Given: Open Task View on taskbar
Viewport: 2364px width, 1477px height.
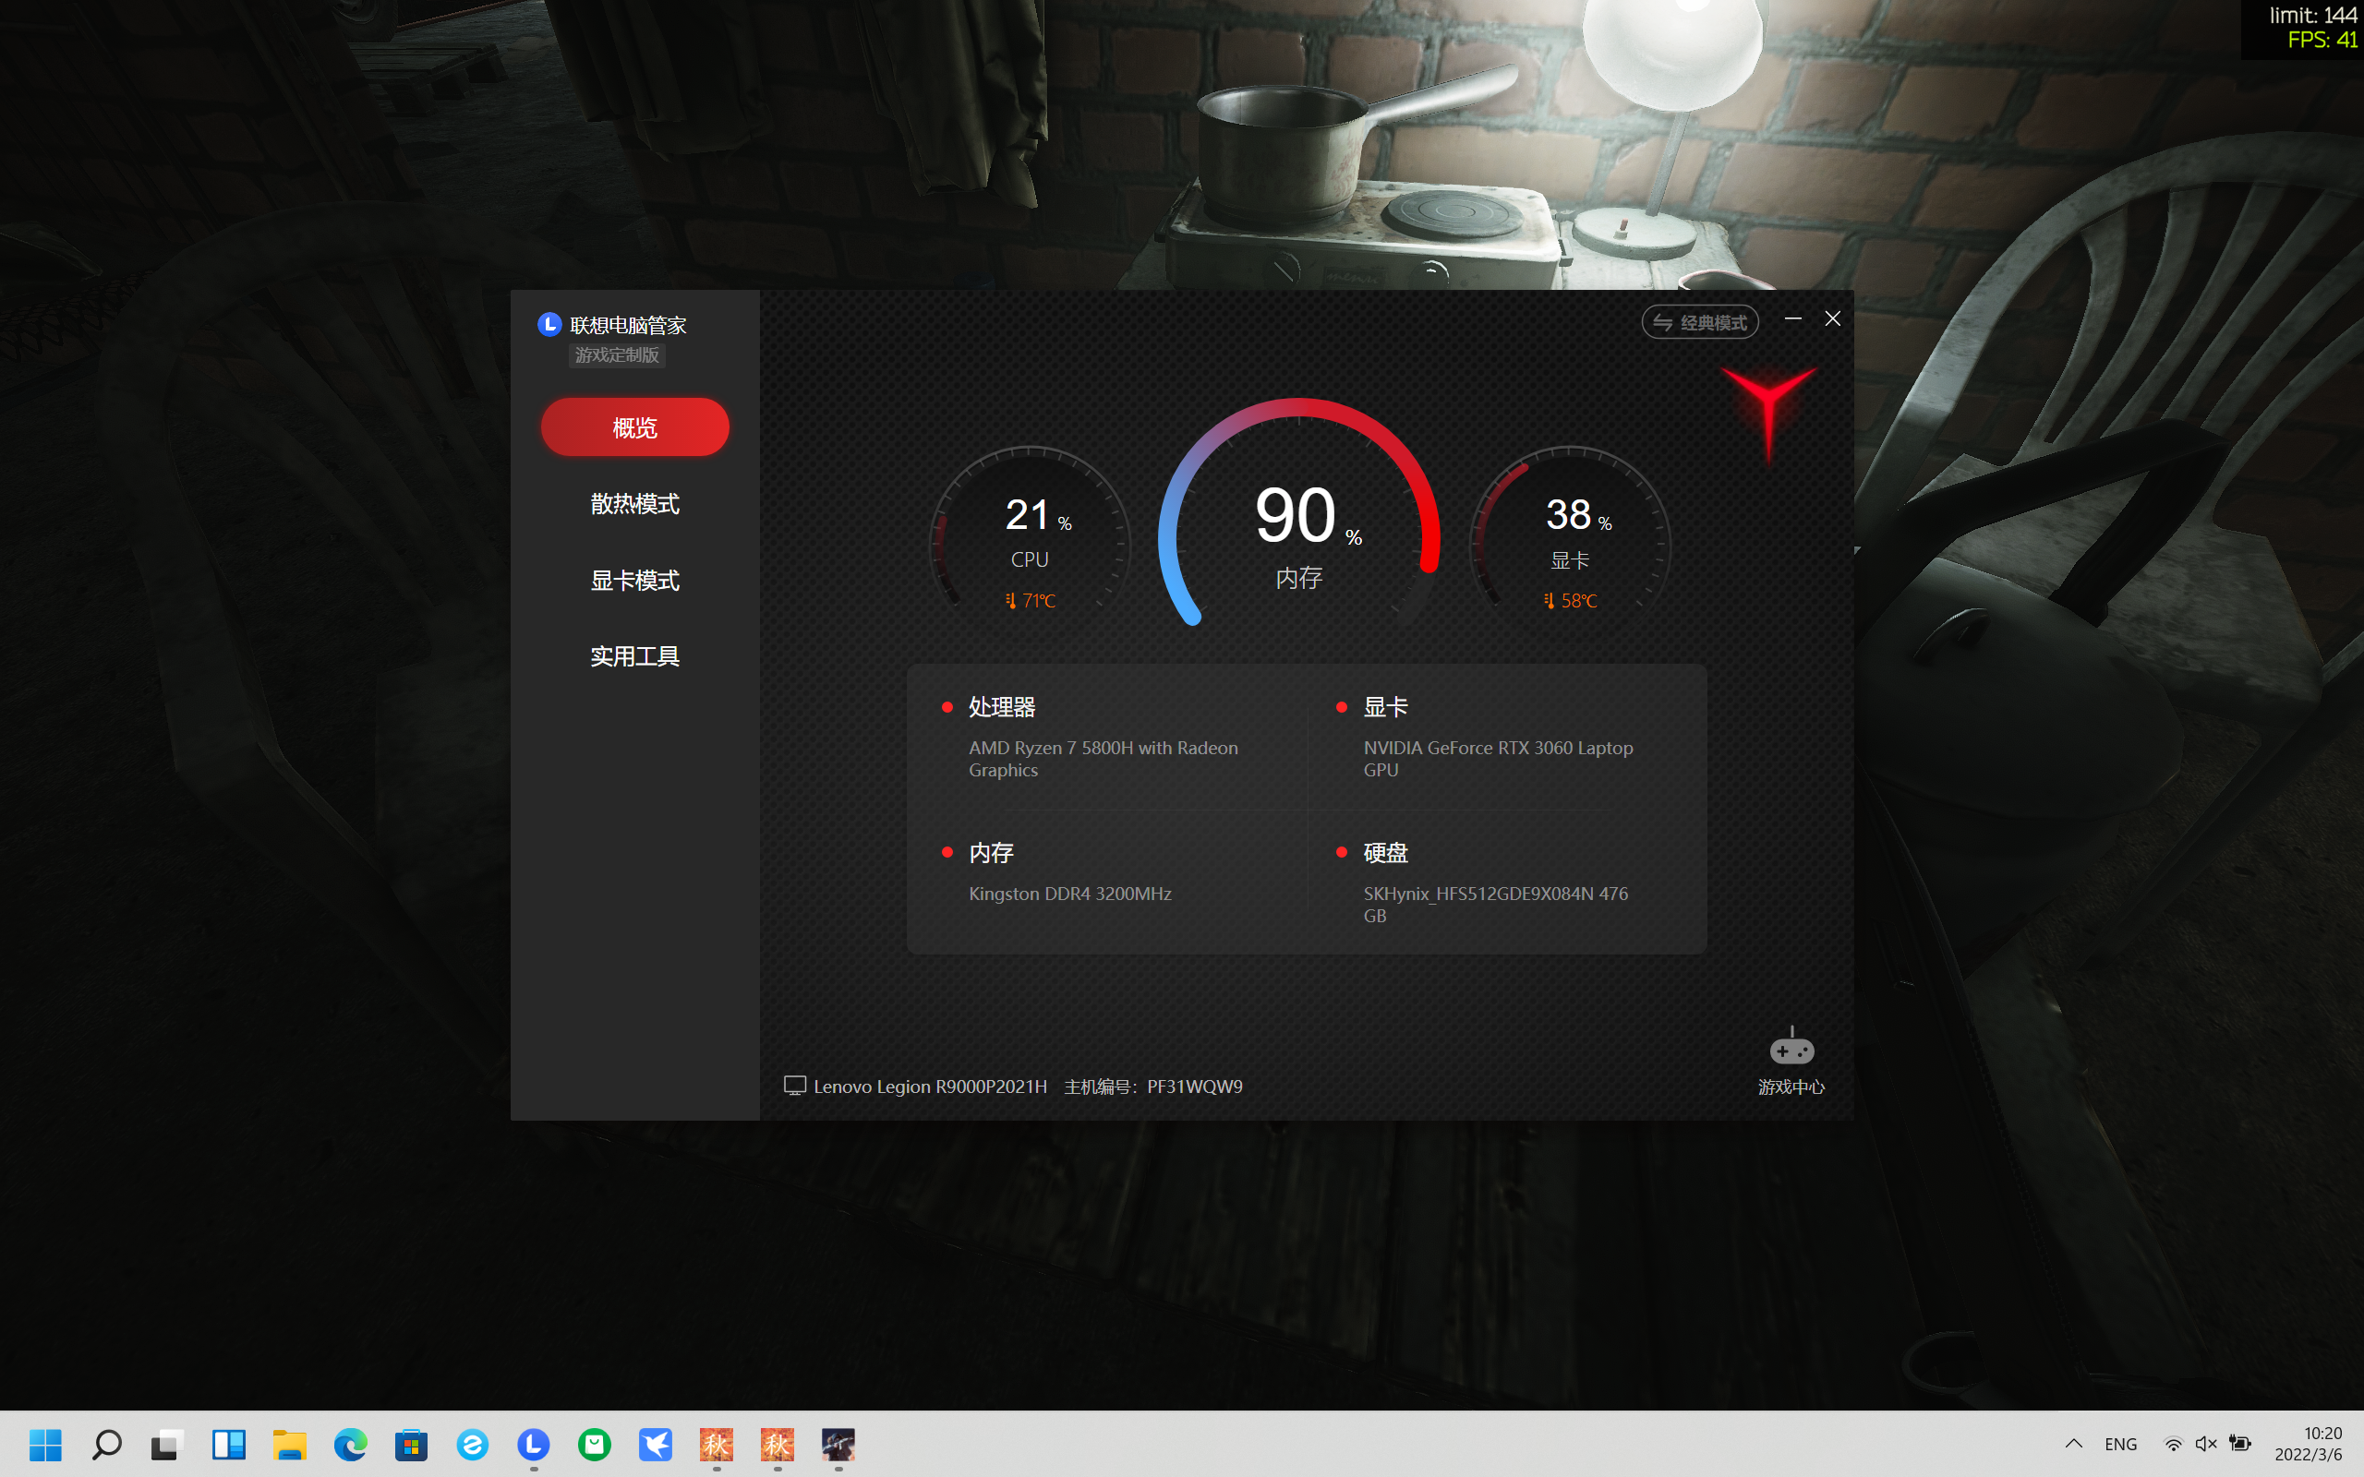Looking at the screenshot, I should click(x=167, y=1444).
